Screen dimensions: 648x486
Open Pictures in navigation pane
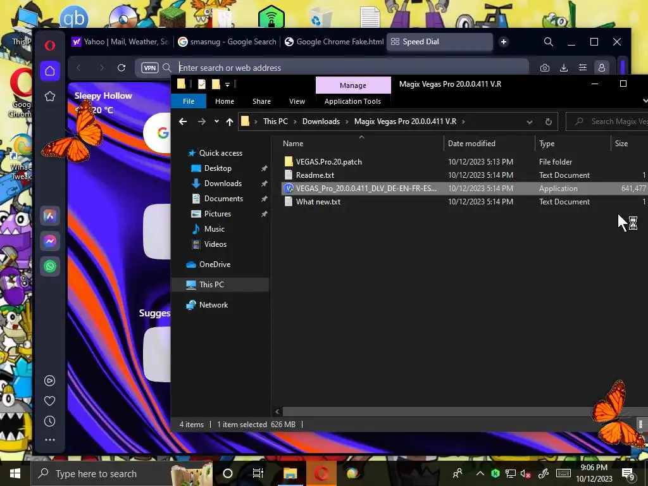218,214
